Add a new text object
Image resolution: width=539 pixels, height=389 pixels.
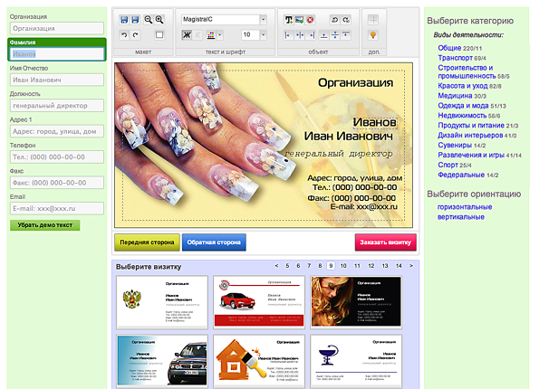[288, 20]
